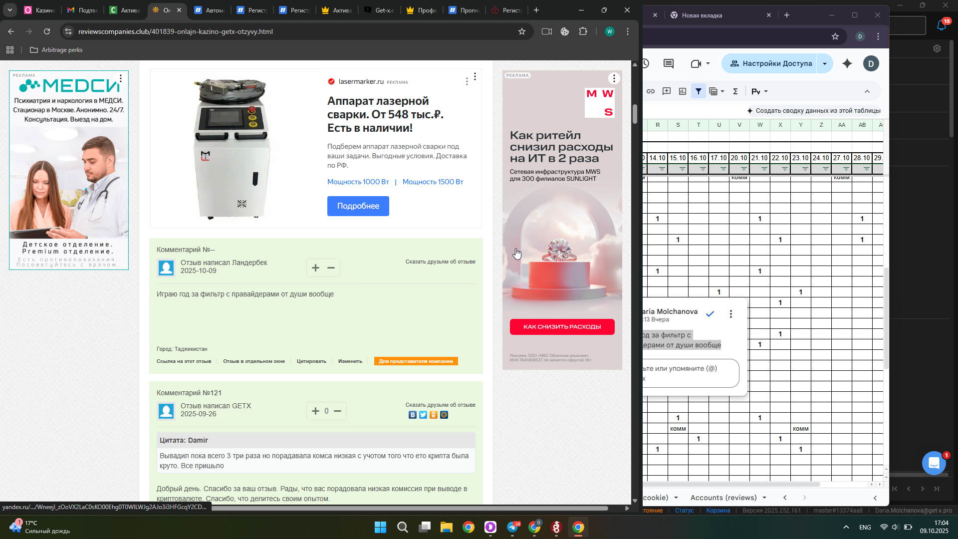Click the Insert chart icon
Viewport: 958px width, 539px height.
683,91
